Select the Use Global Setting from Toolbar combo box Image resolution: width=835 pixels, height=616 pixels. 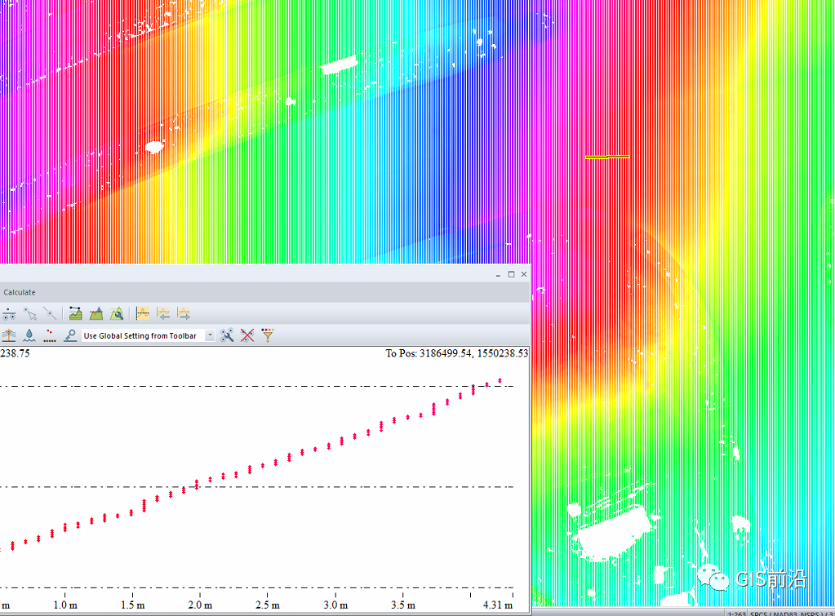pos(148,335)
